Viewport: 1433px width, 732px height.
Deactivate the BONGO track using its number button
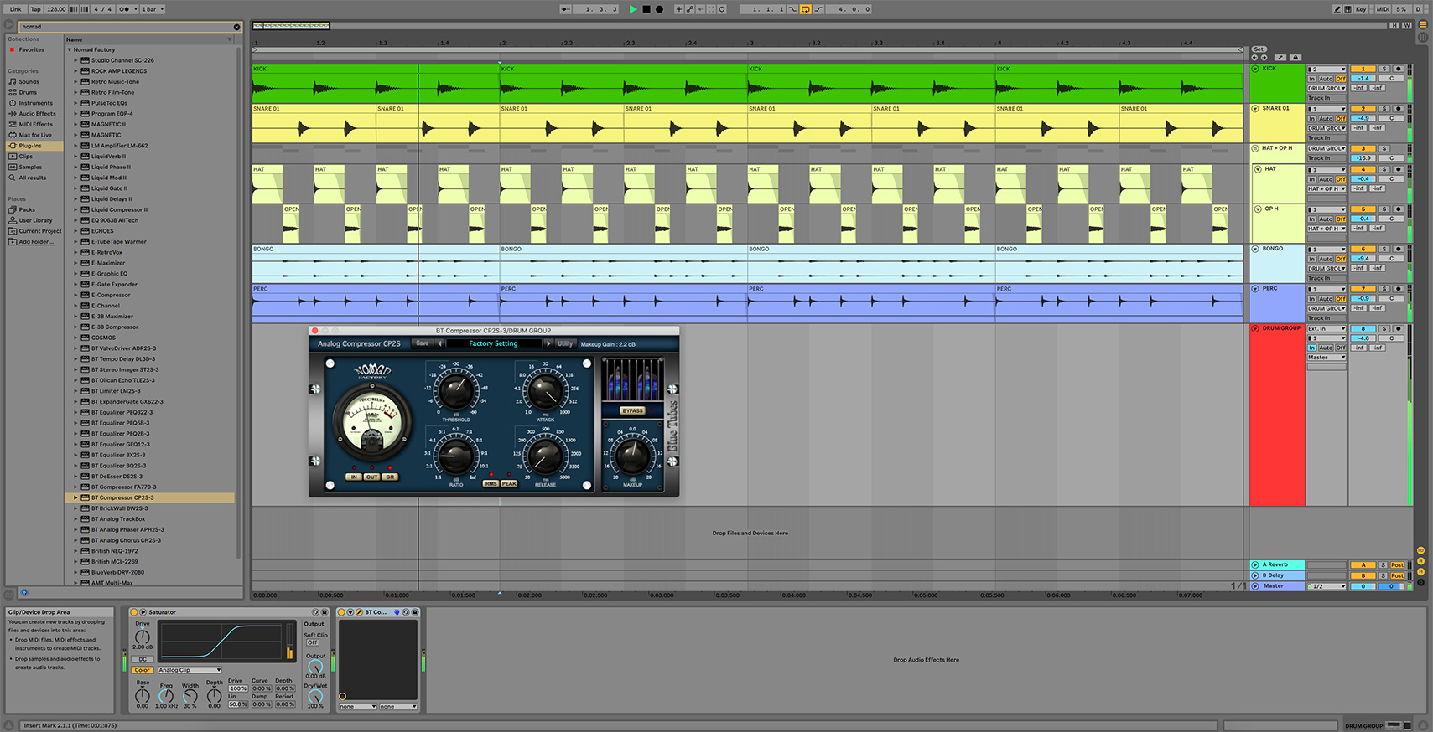pos(1363,249)
